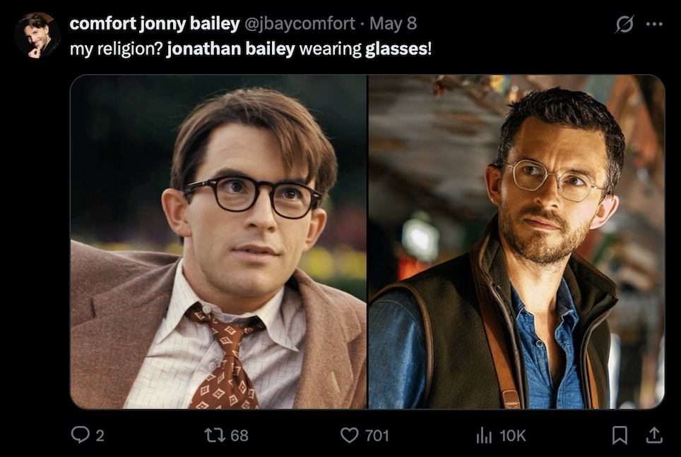Screen dimensions: 681x457
Task: Click the "10K" views count
Action: 513,436
